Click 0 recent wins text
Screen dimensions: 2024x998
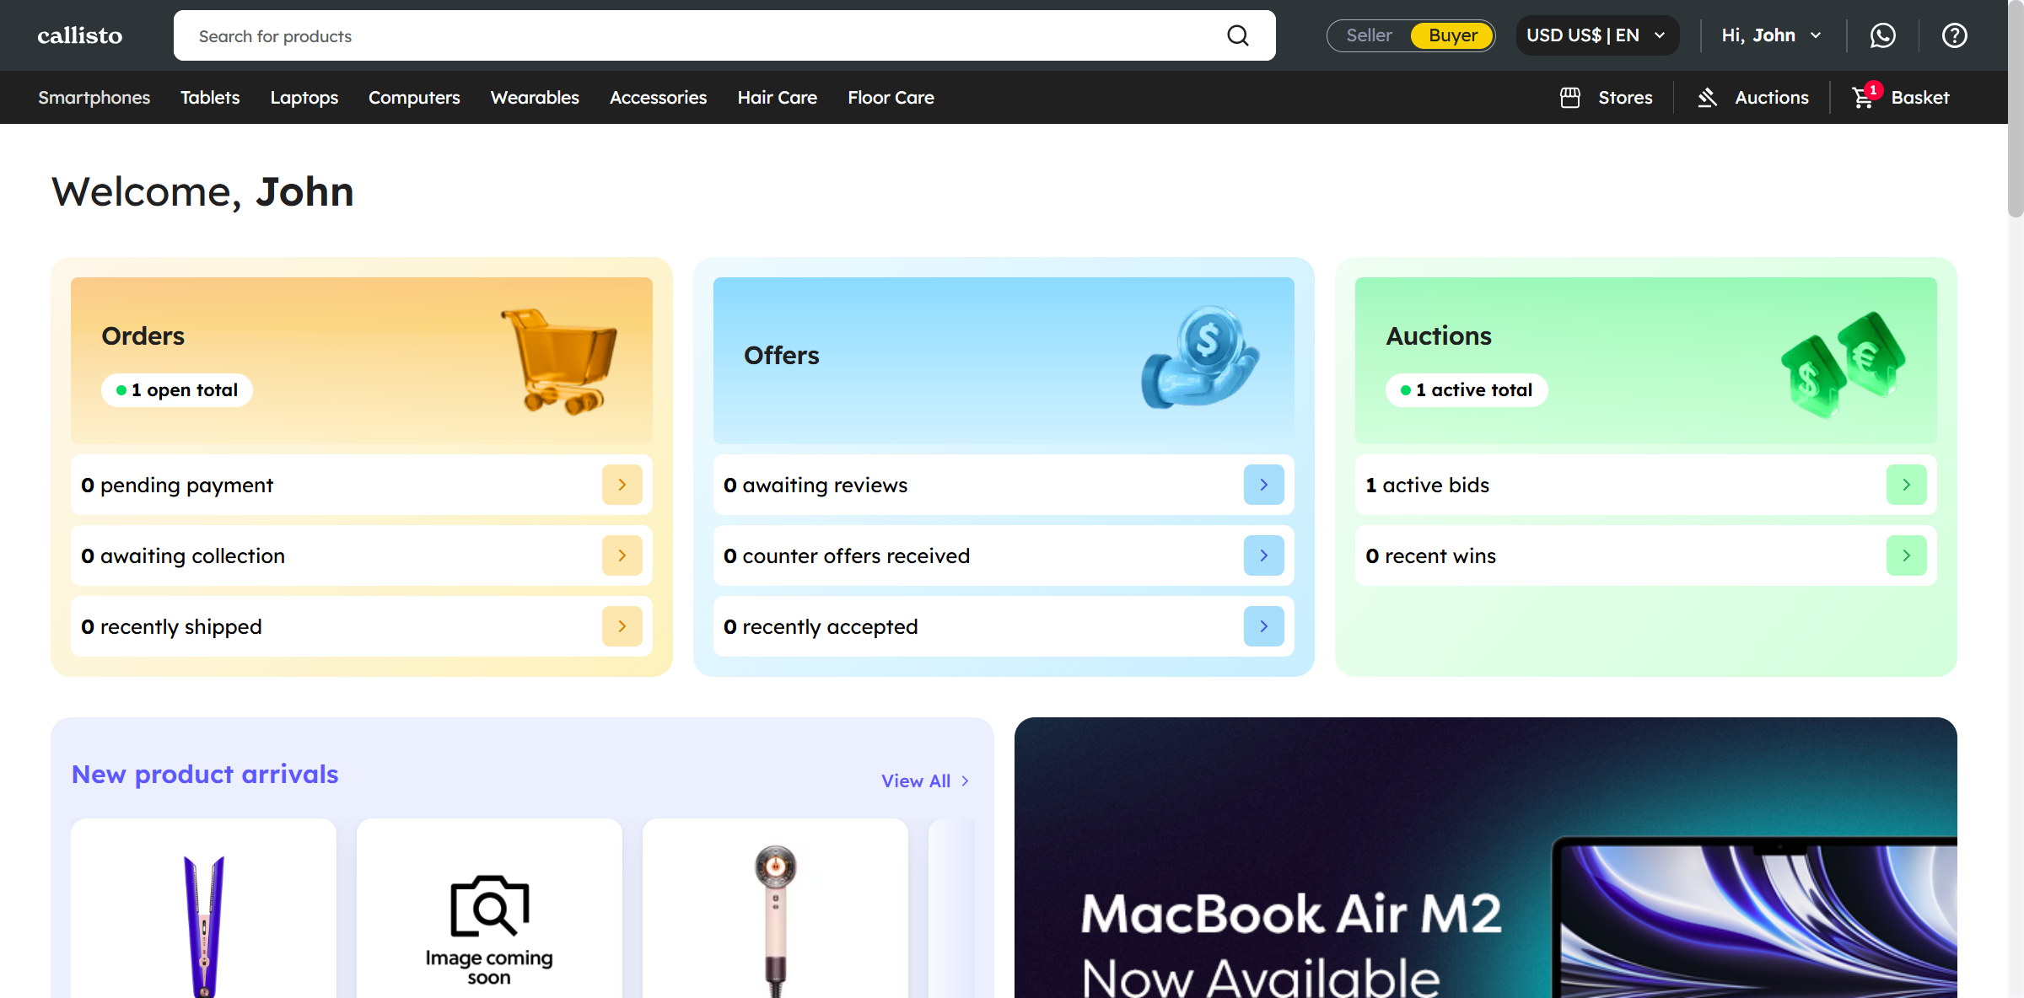click(1431, 556)
